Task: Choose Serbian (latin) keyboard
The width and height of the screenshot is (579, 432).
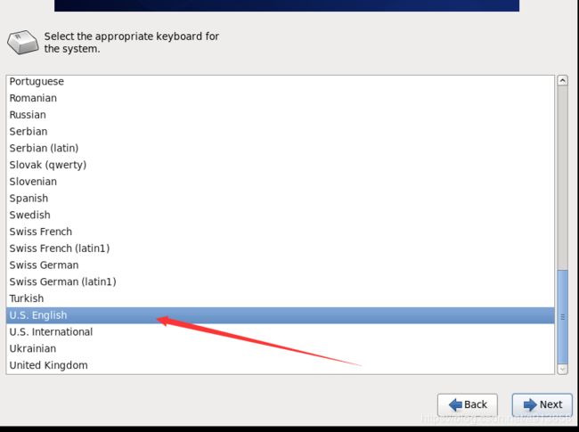Action: [x=281, y=148]
